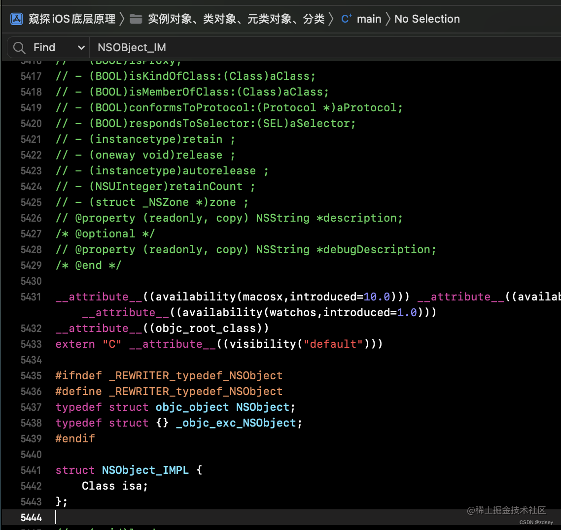Click the respondsToSelector comment line

point(206,124)
